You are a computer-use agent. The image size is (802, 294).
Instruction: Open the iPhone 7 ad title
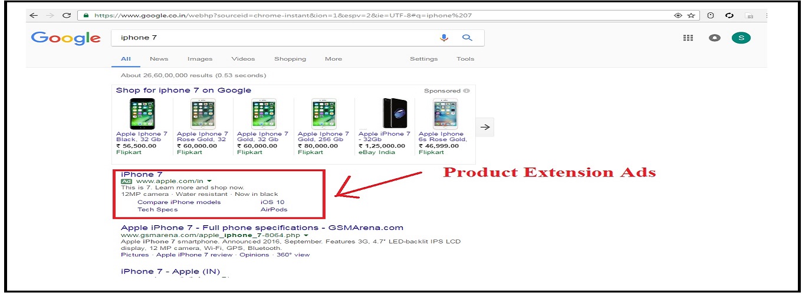pos(142,175)
